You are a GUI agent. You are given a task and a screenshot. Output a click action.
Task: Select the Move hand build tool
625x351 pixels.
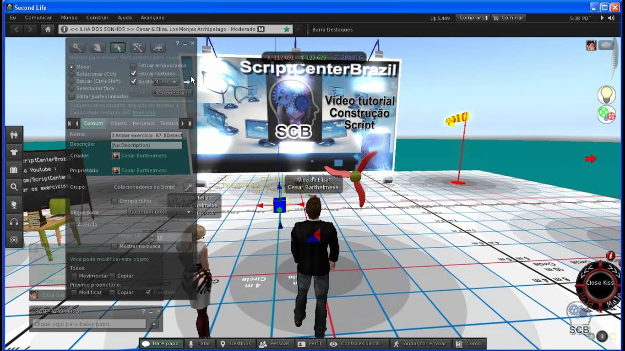[x=97, y=48]
